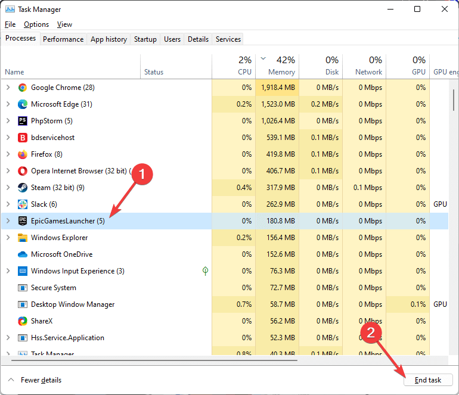Expand the Opera Internet Browser group
Viewport: 459px width, 395px height.
click(8, 171)
